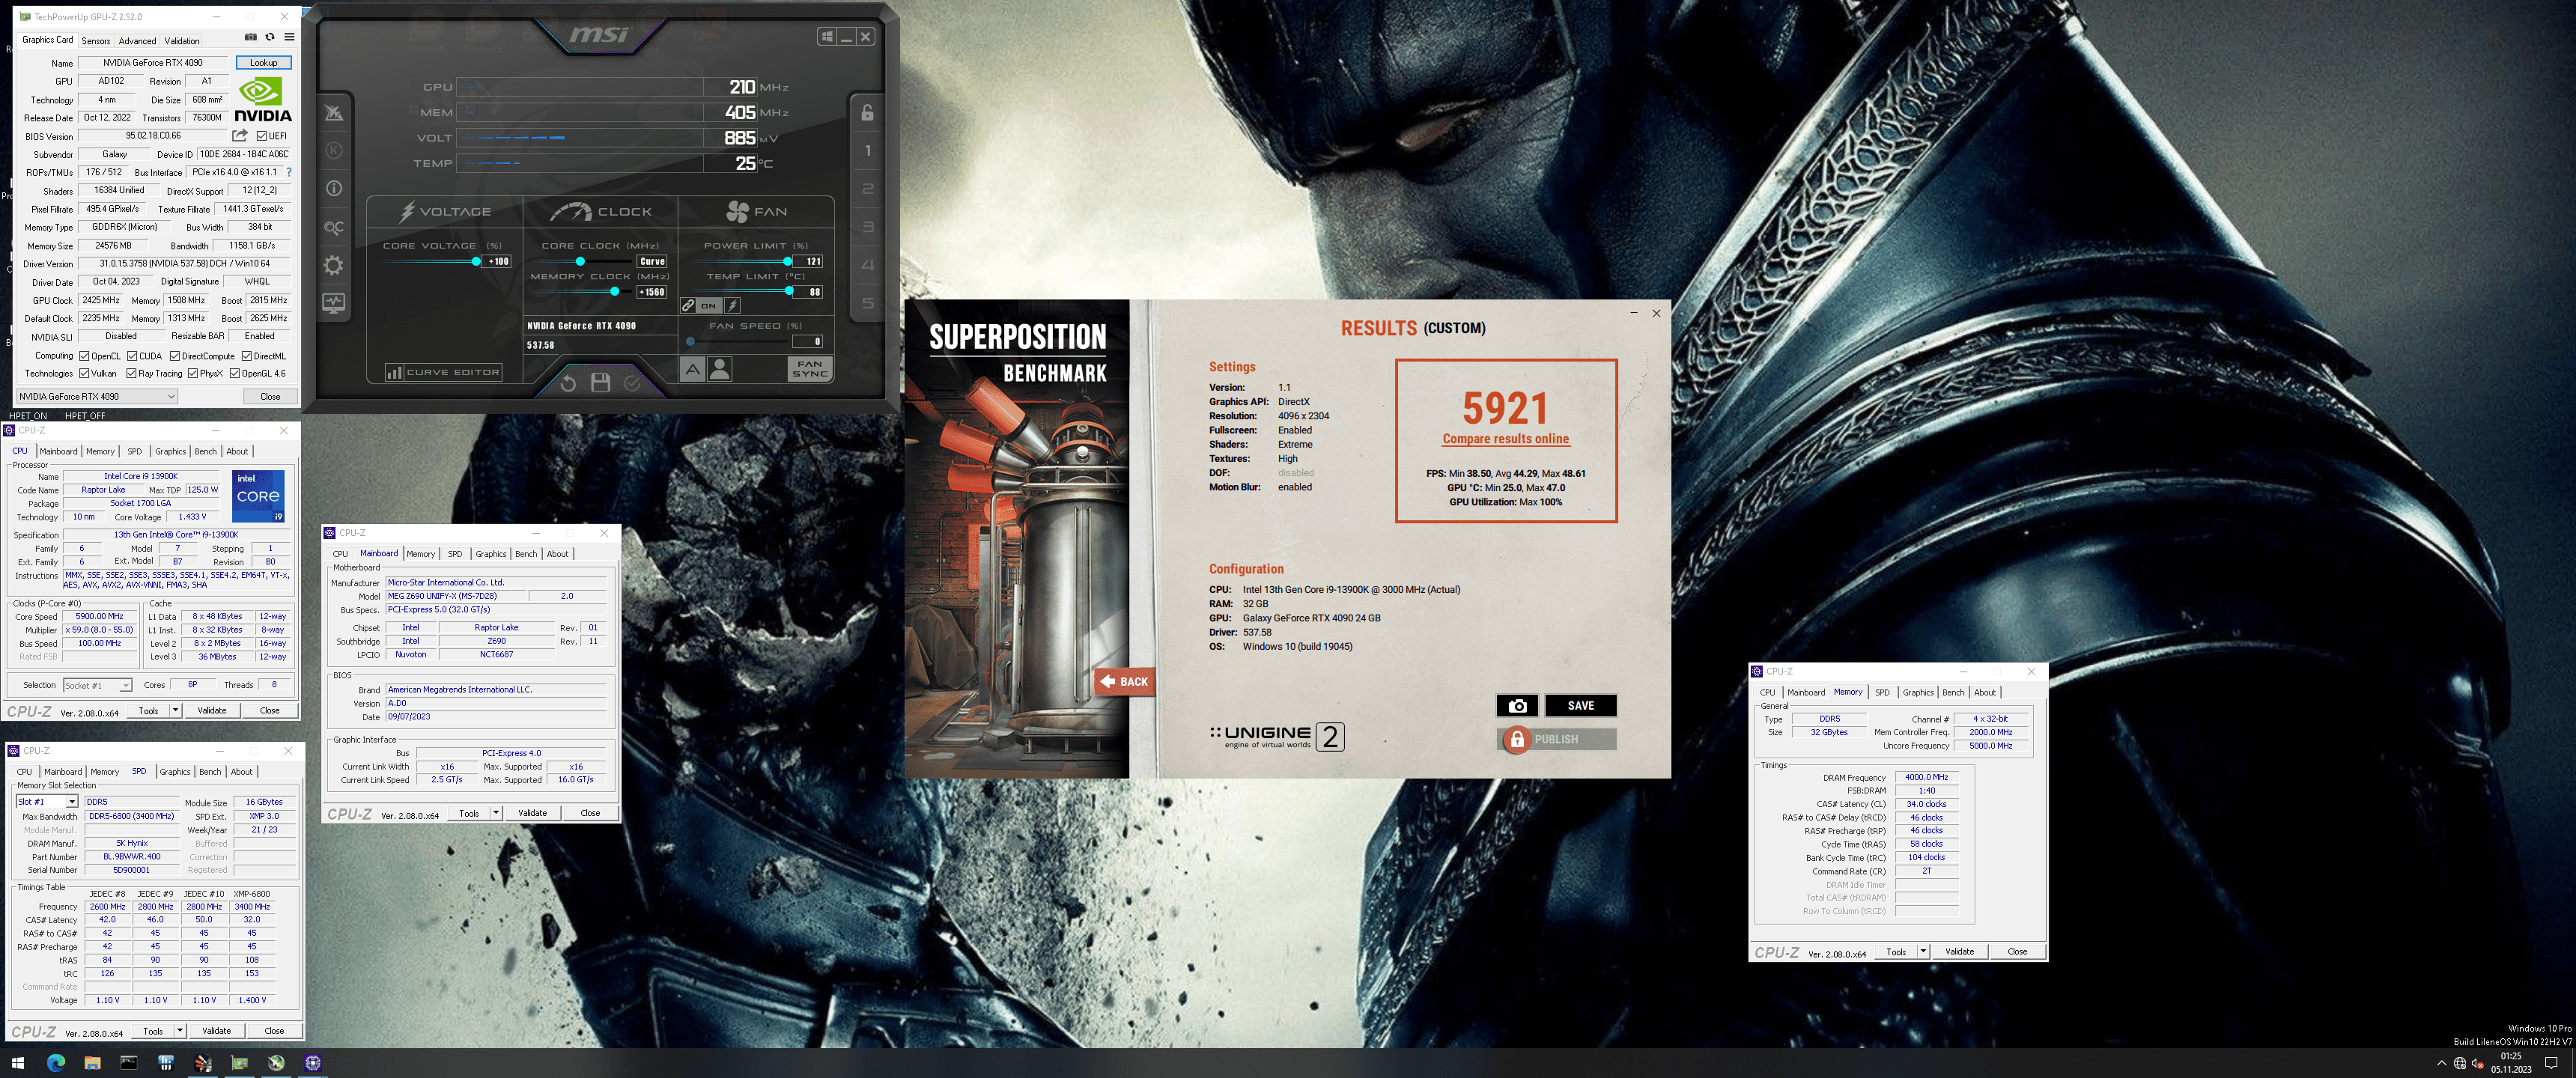
Task: Click the profile lock icon
Action: (867, 113)
